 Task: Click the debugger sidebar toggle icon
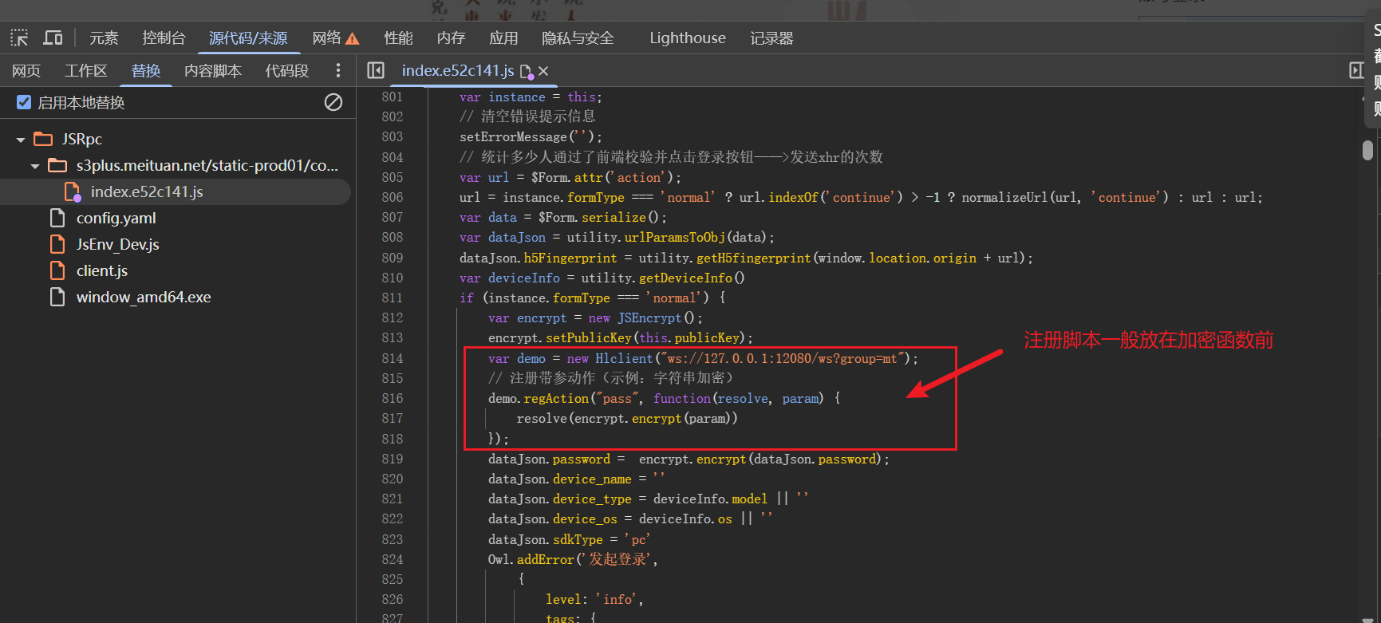point(1356,70)
